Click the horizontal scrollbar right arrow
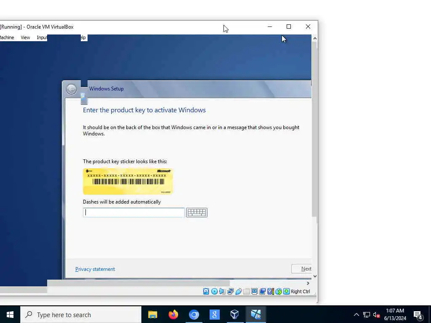 (308, 283)
